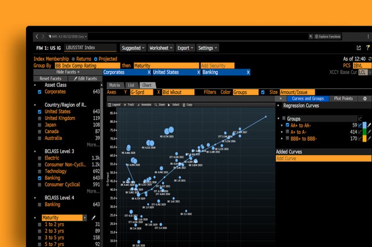This screenshot has width=372, height=247.
Task: Remove the Corporates filter chip
Action: point(149,72)
